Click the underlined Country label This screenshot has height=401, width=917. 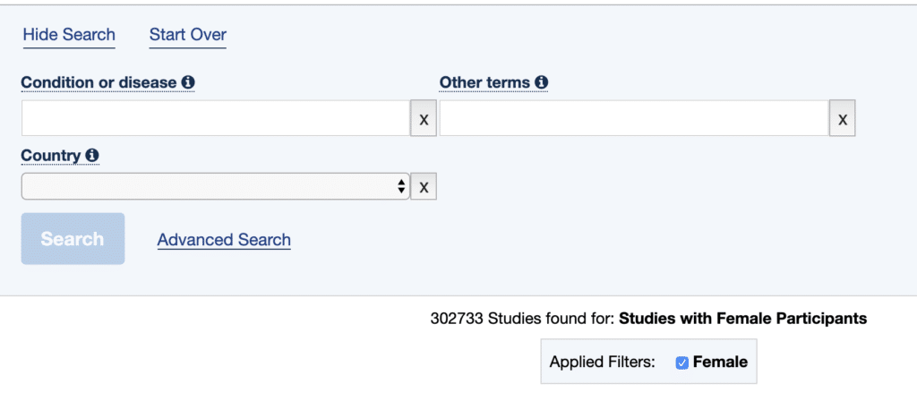50,156
